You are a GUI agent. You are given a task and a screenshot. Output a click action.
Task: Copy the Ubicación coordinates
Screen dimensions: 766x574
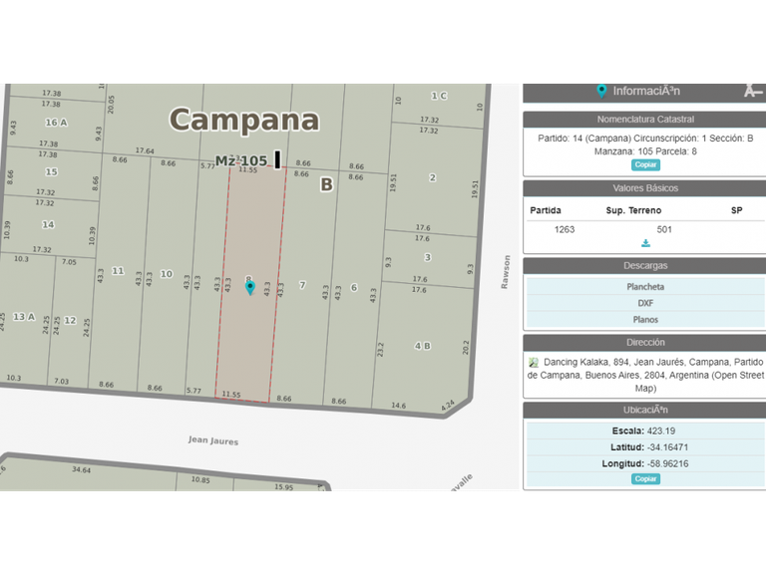tap(645, 478)
